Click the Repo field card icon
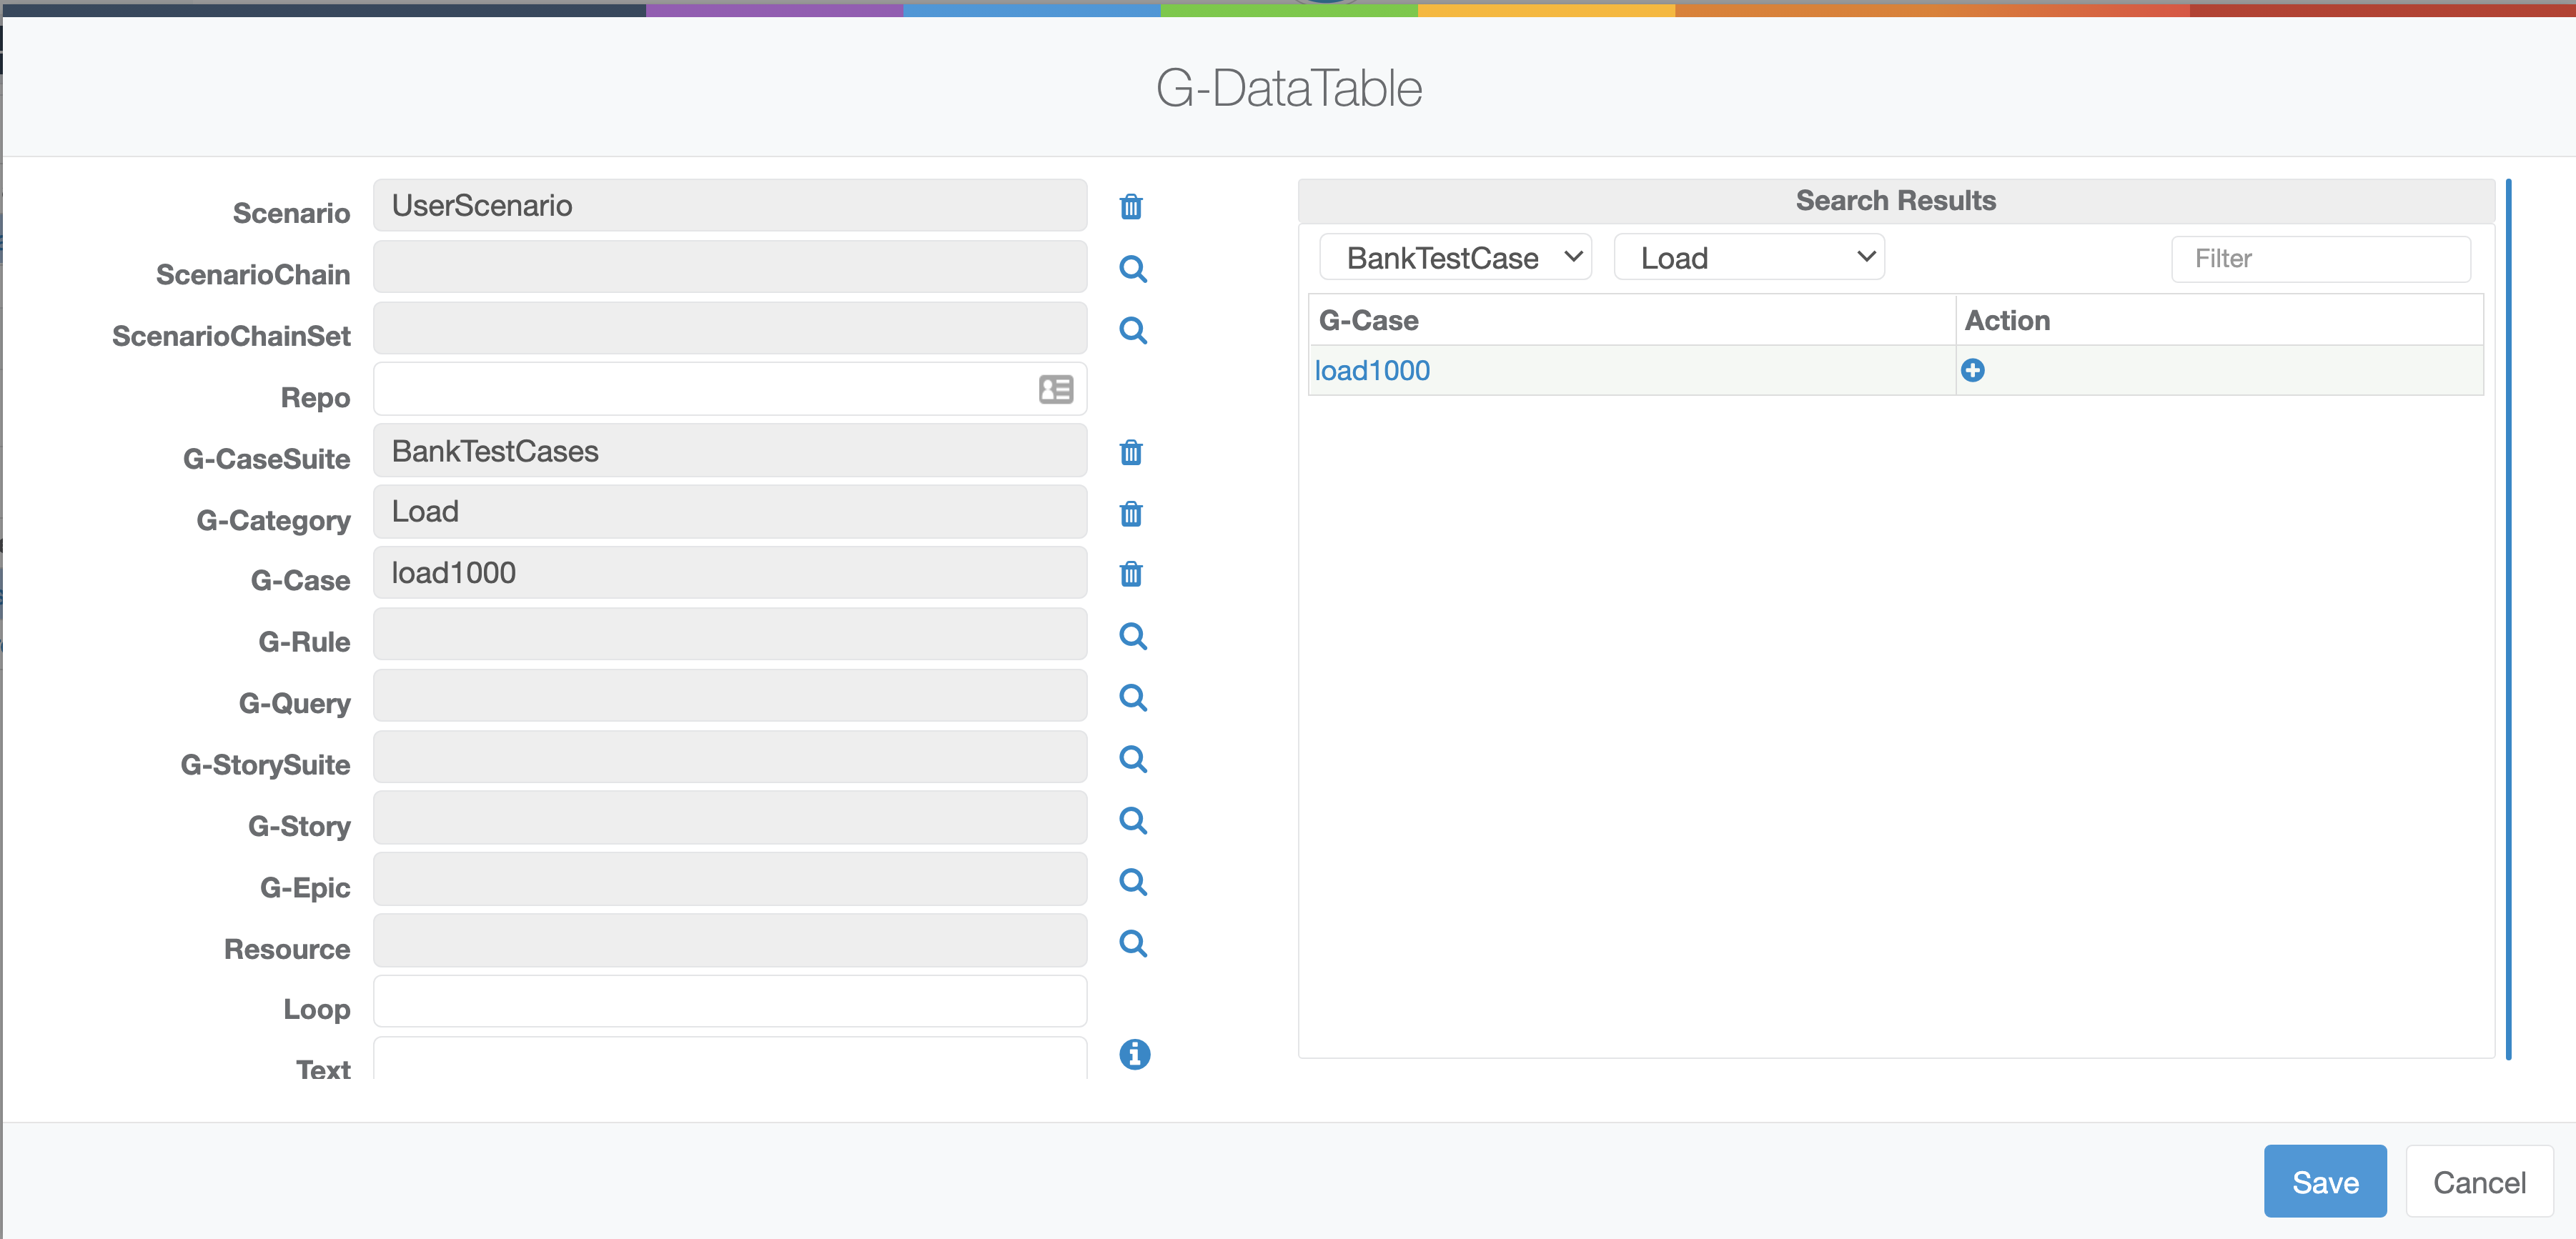The width and height of the screenshot is (2576, 1239). click(x=1055, y=389)
